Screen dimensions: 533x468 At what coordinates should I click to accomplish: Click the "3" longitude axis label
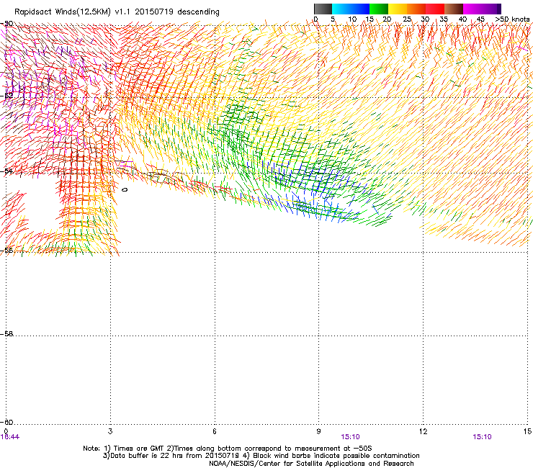pos(110,431)
